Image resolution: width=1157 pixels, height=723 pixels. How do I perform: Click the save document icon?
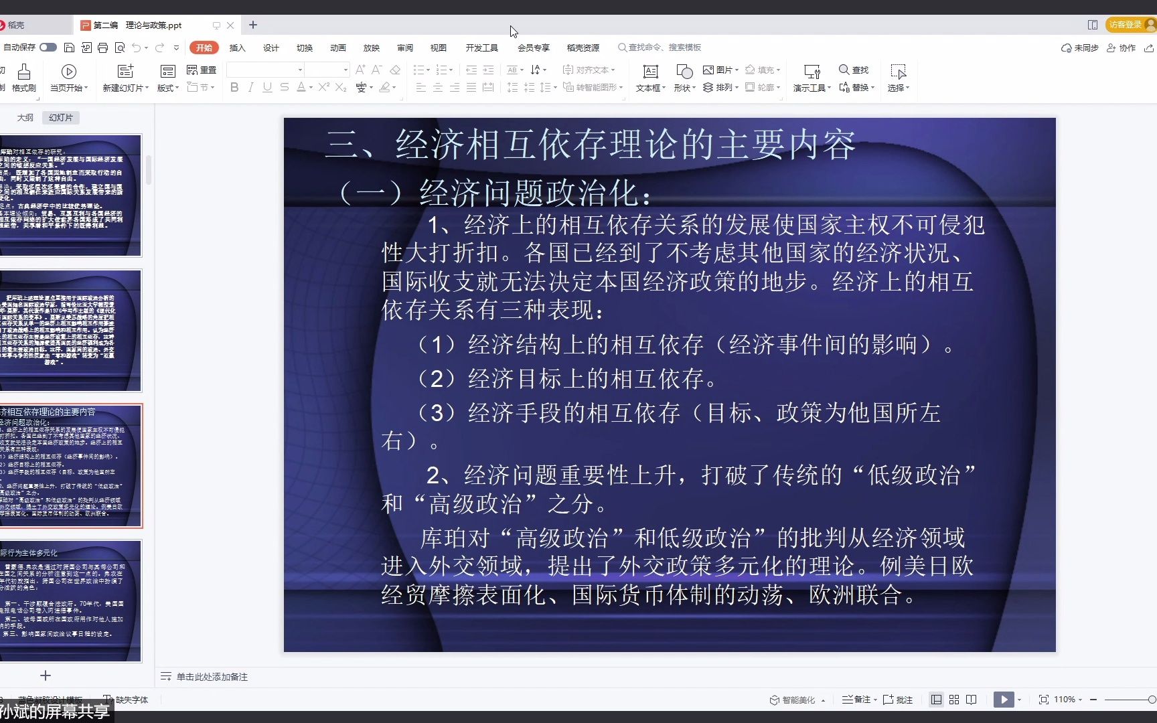tap(69, 48)
